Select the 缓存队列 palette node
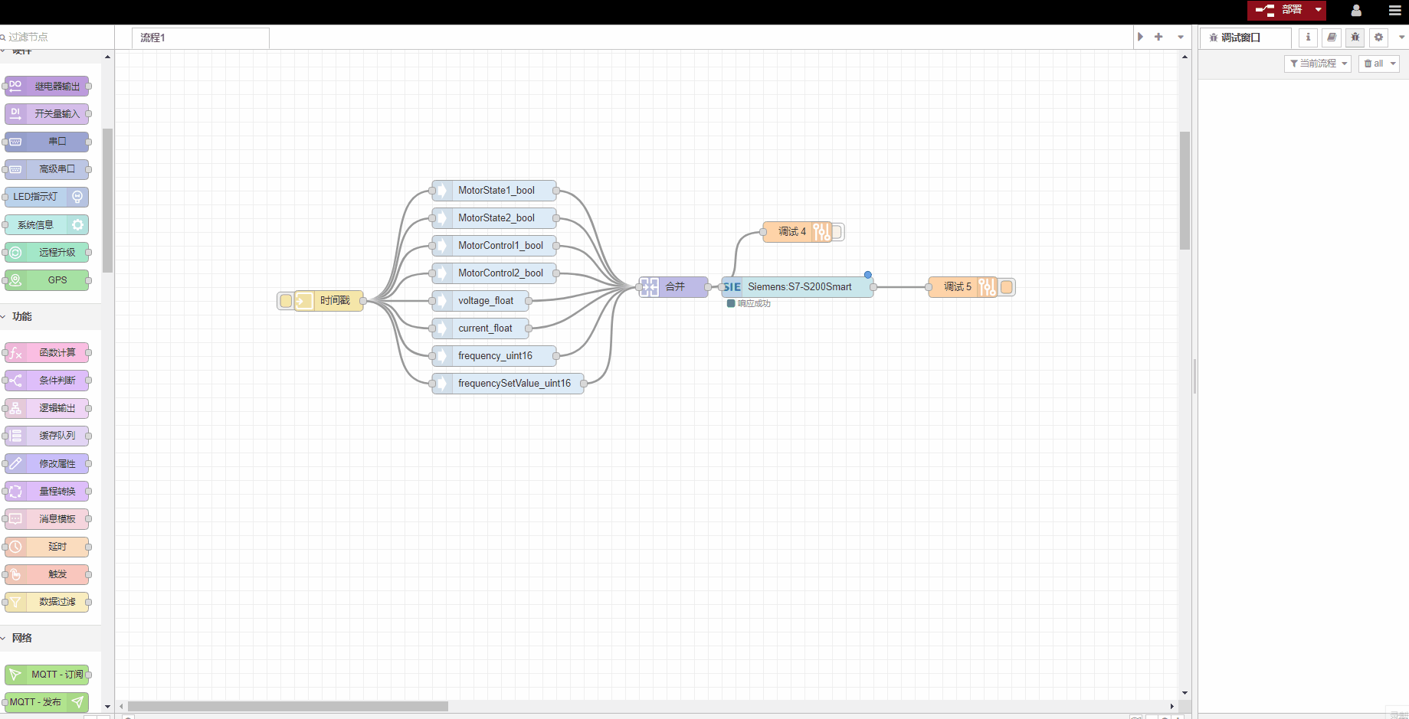 coord(47,436)
